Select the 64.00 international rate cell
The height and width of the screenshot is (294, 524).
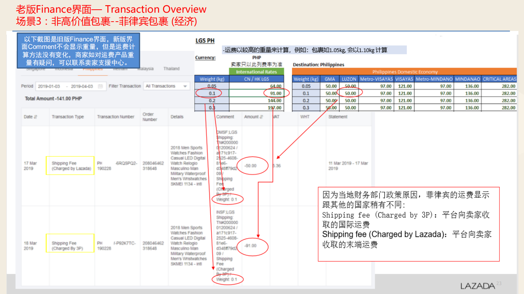click(x=256, y=86)
